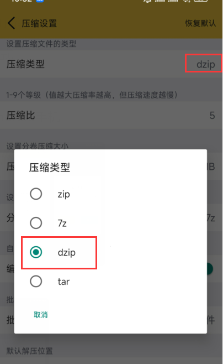
Task: Open the 压缩类型 settings row
Action: pos(111,64)
